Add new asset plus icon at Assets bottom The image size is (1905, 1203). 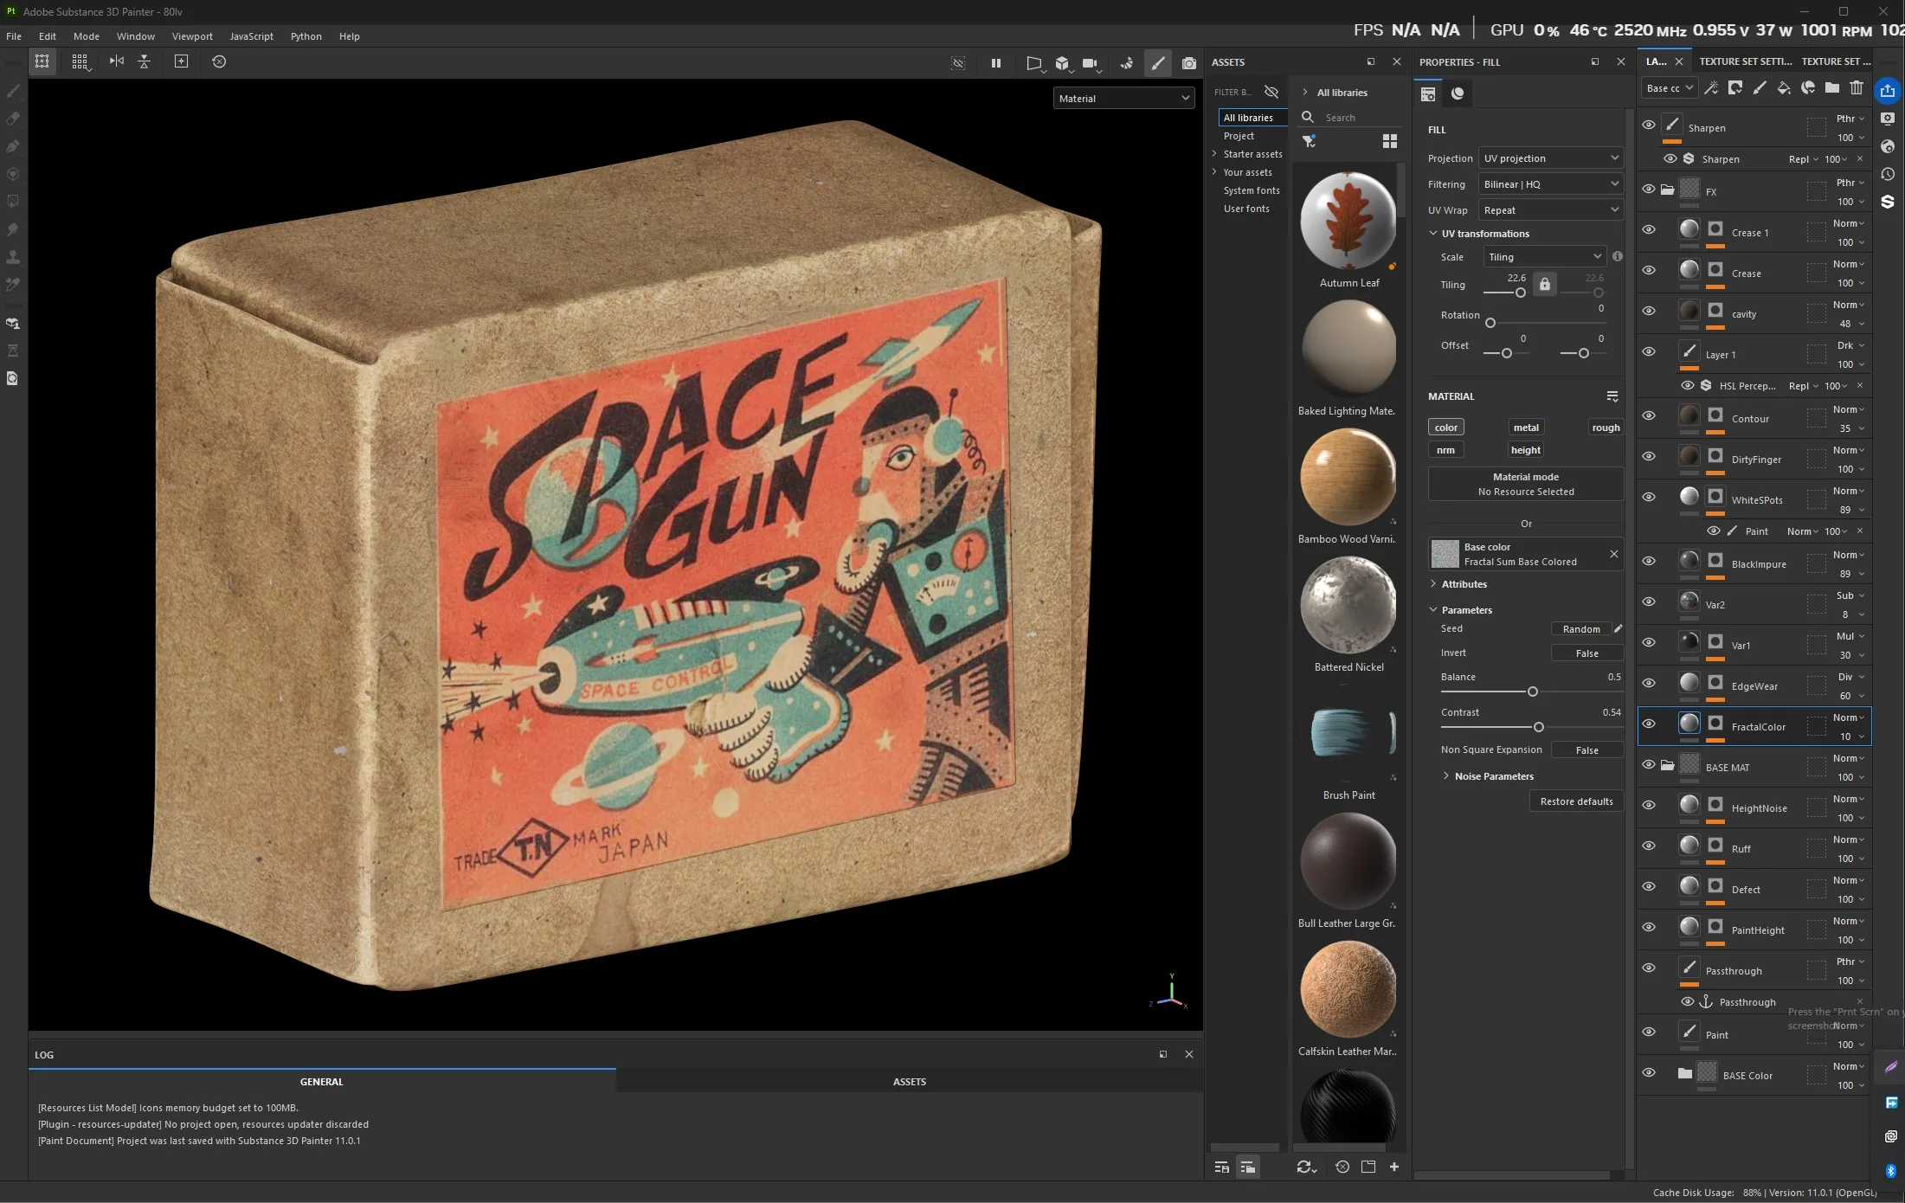coord(1394,1167)
